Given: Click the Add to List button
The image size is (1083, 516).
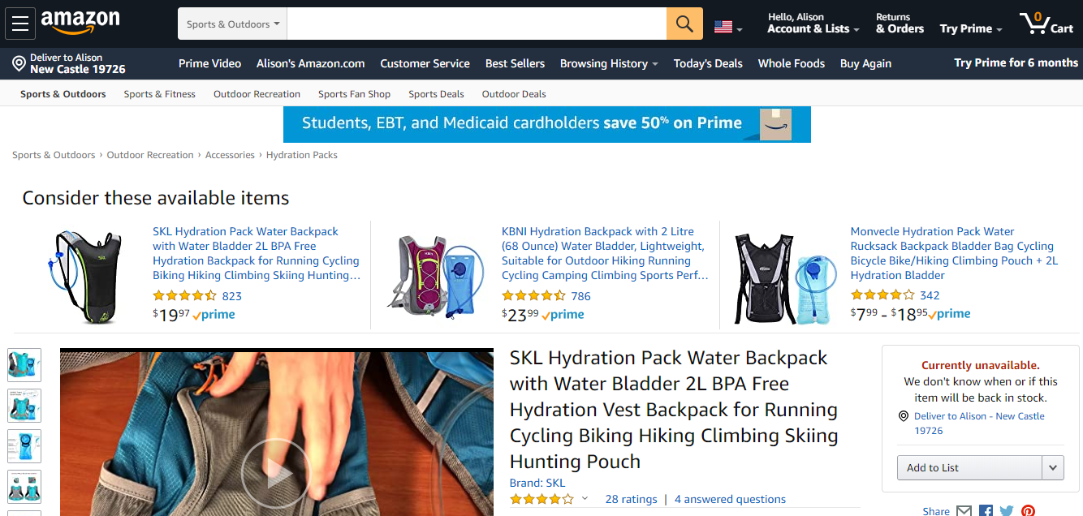Looking at the screenshot, I should click(x=969, y=467).
